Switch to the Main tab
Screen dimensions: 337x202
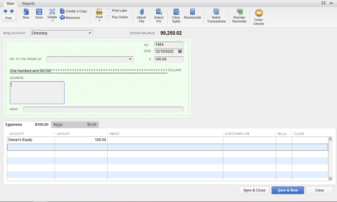coord(10,3)
